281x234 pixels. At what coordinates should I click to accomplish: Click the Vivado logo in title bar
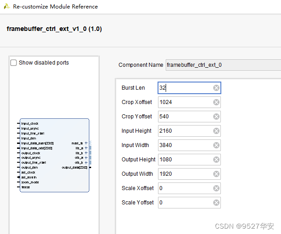[x=7, y=6]
